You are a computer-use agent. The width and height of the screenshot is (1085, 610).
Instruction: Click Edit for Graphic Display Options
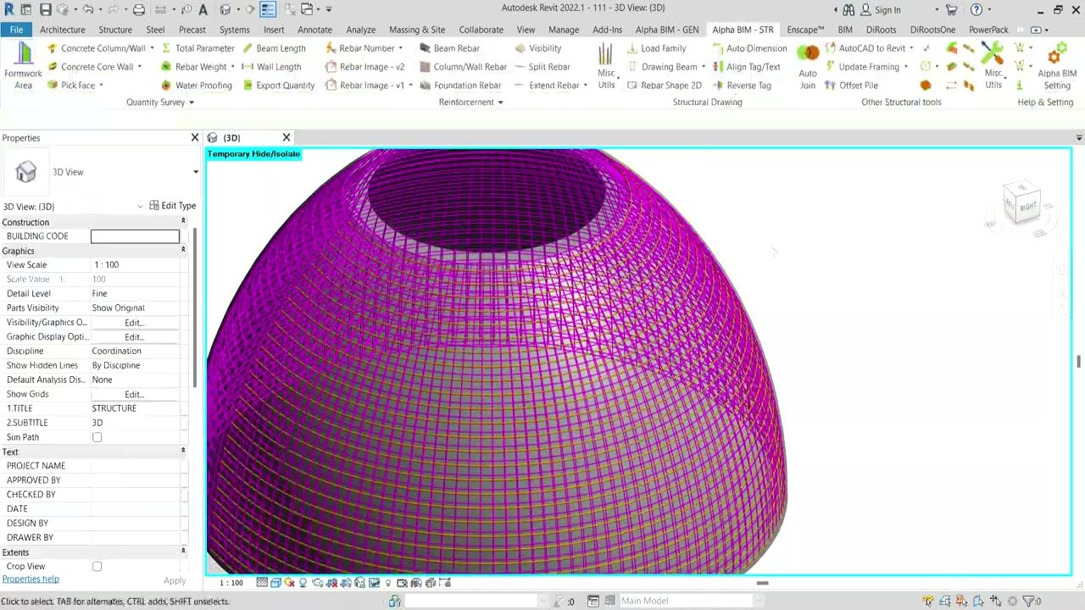click(x=134, y=337)
